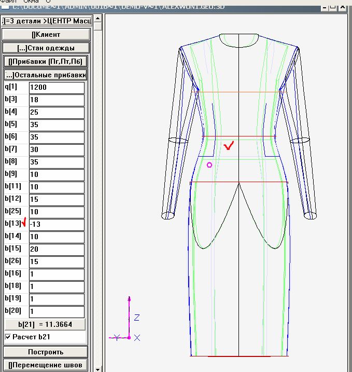Viewport: 352px width, 372px height.
Task: Toggle the Расчет b21 checkbox
Action: click(x=8, y=337)
